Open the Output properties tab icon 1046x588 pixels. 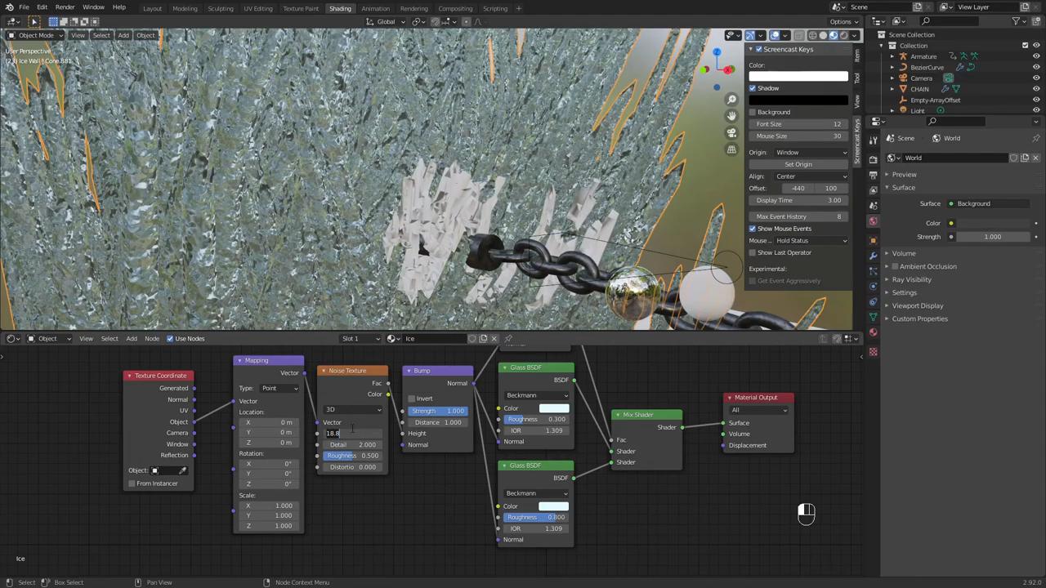click(873, 173)
